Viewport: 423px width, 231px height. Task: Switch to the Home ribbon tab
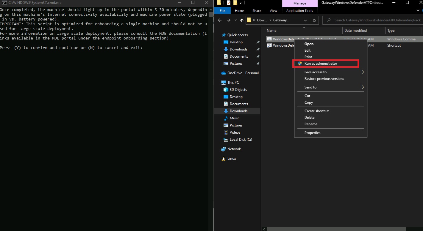239,11
